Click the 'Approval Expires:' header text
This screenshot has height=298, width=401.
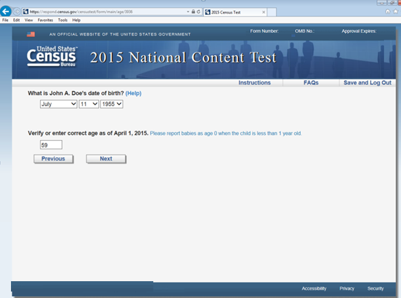359,31
